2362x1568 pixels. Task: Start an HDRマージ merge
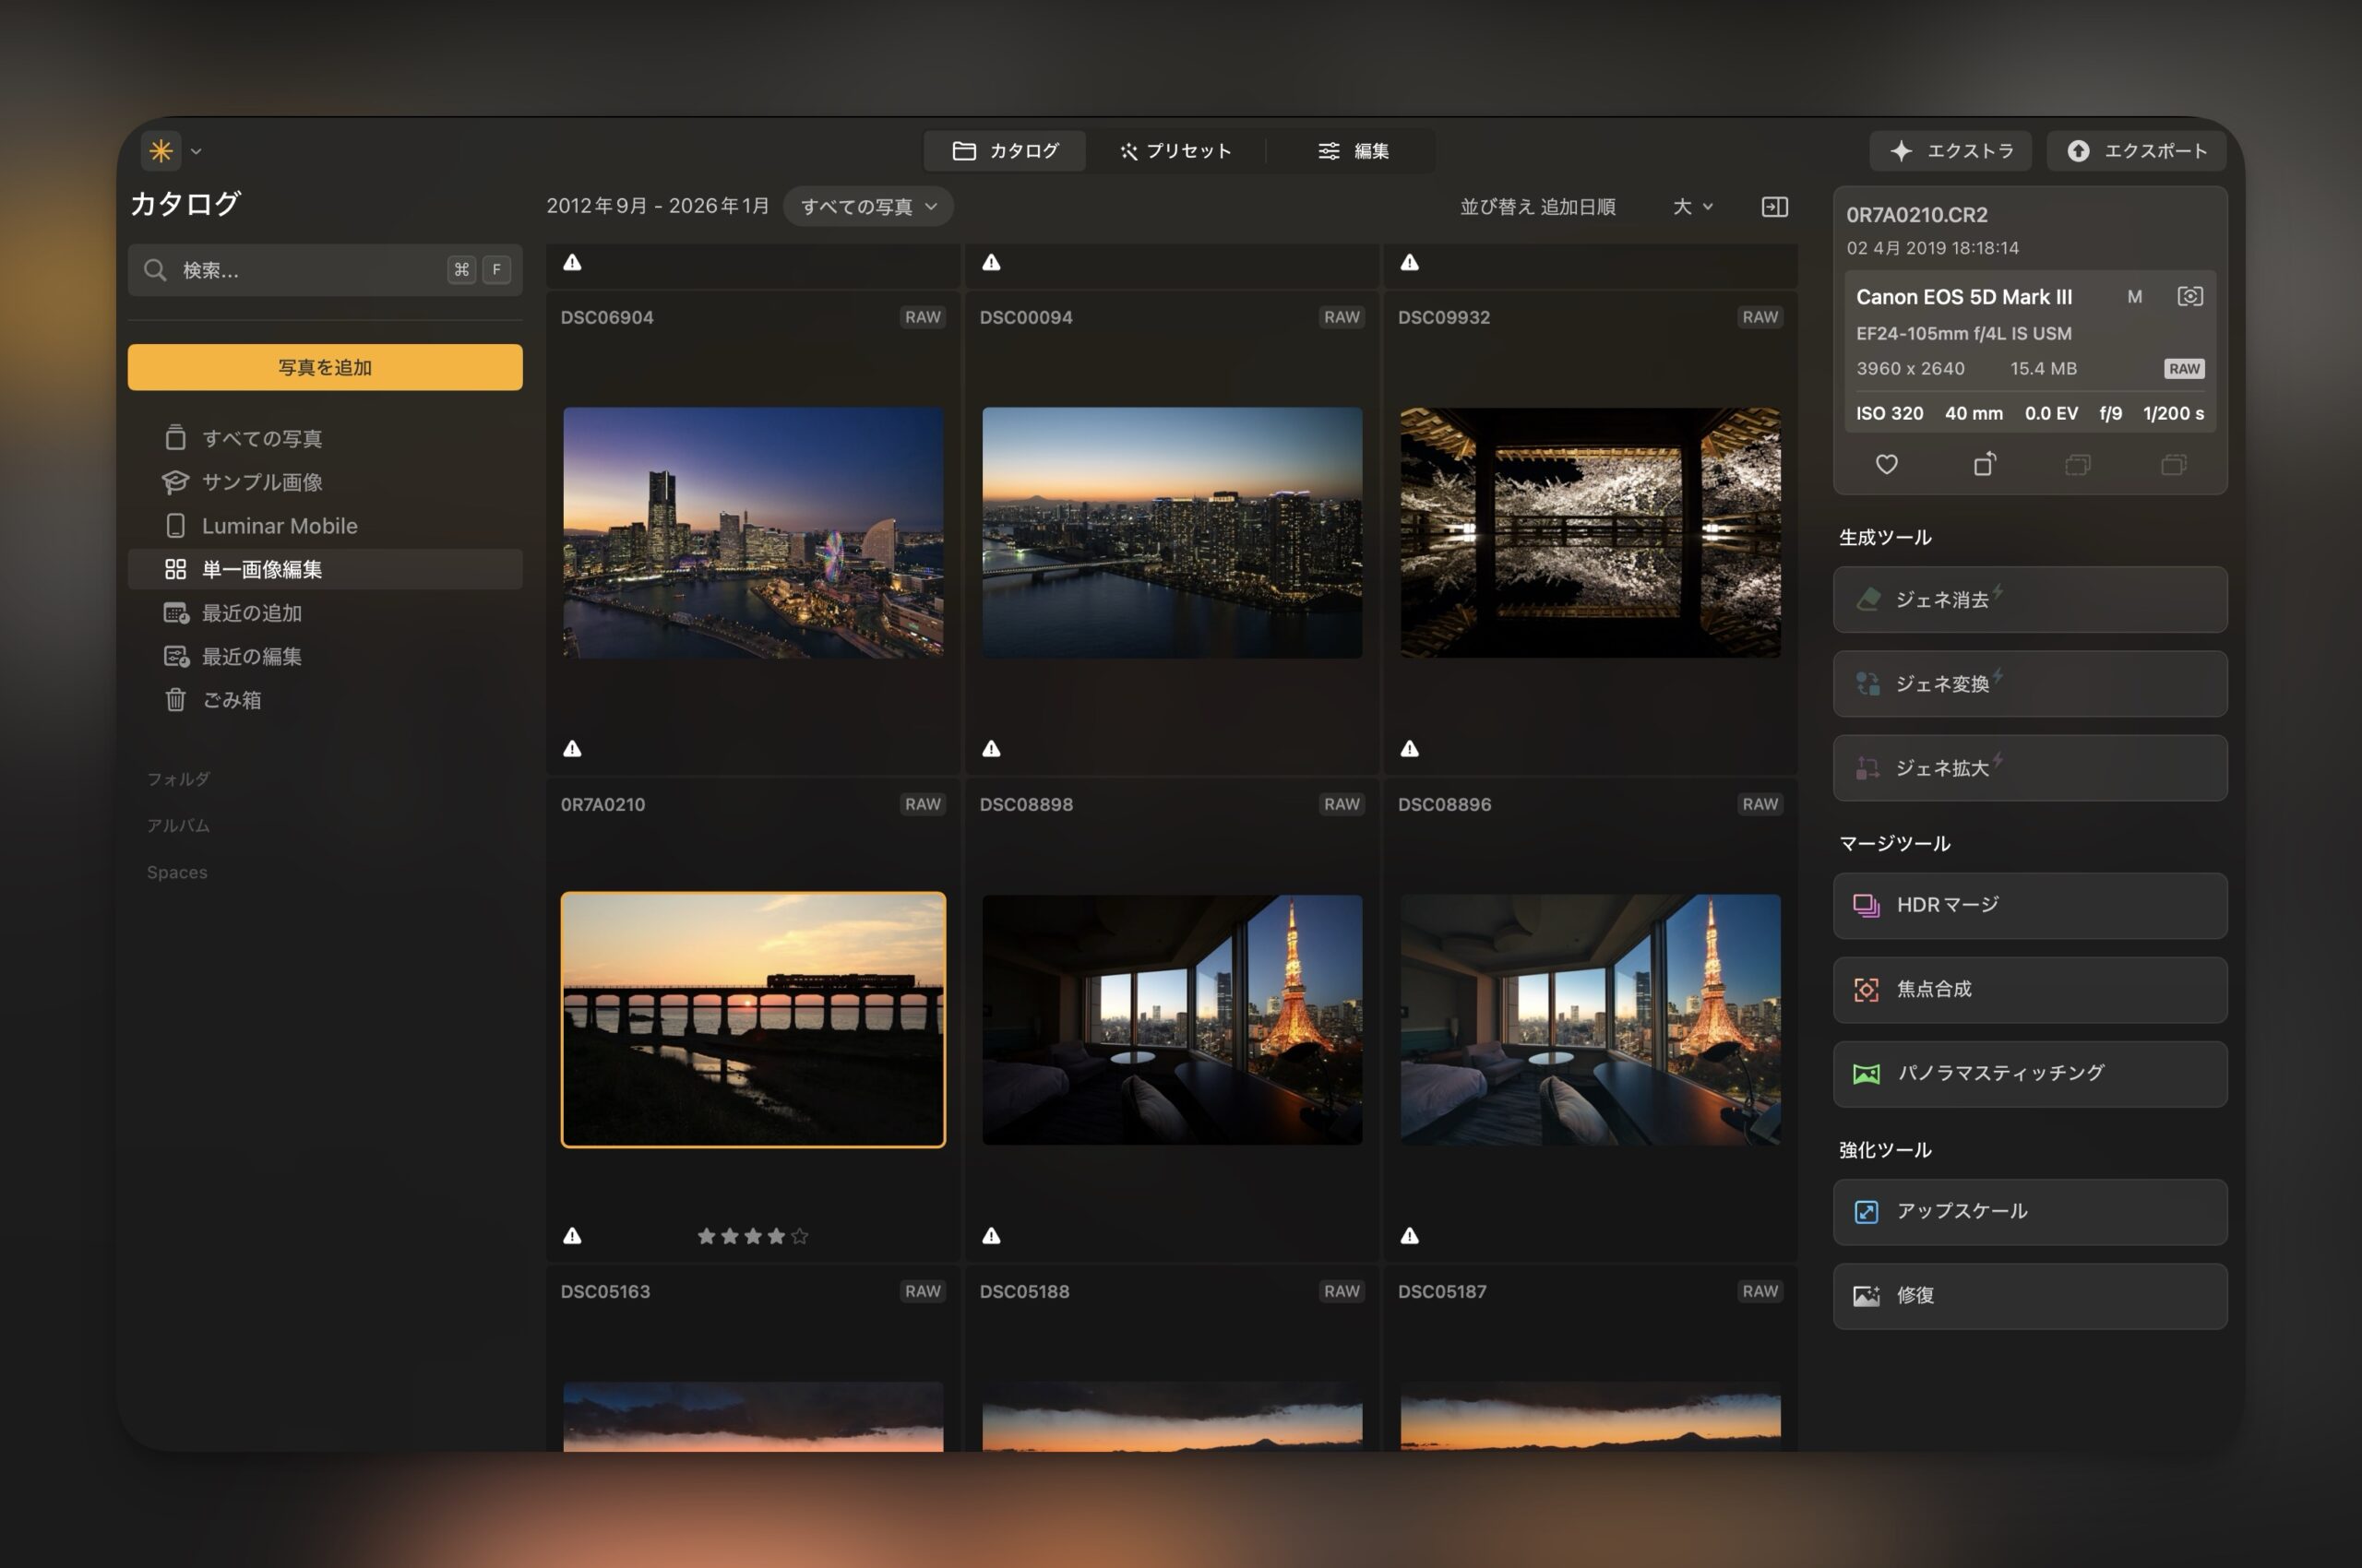[2028, 905]
